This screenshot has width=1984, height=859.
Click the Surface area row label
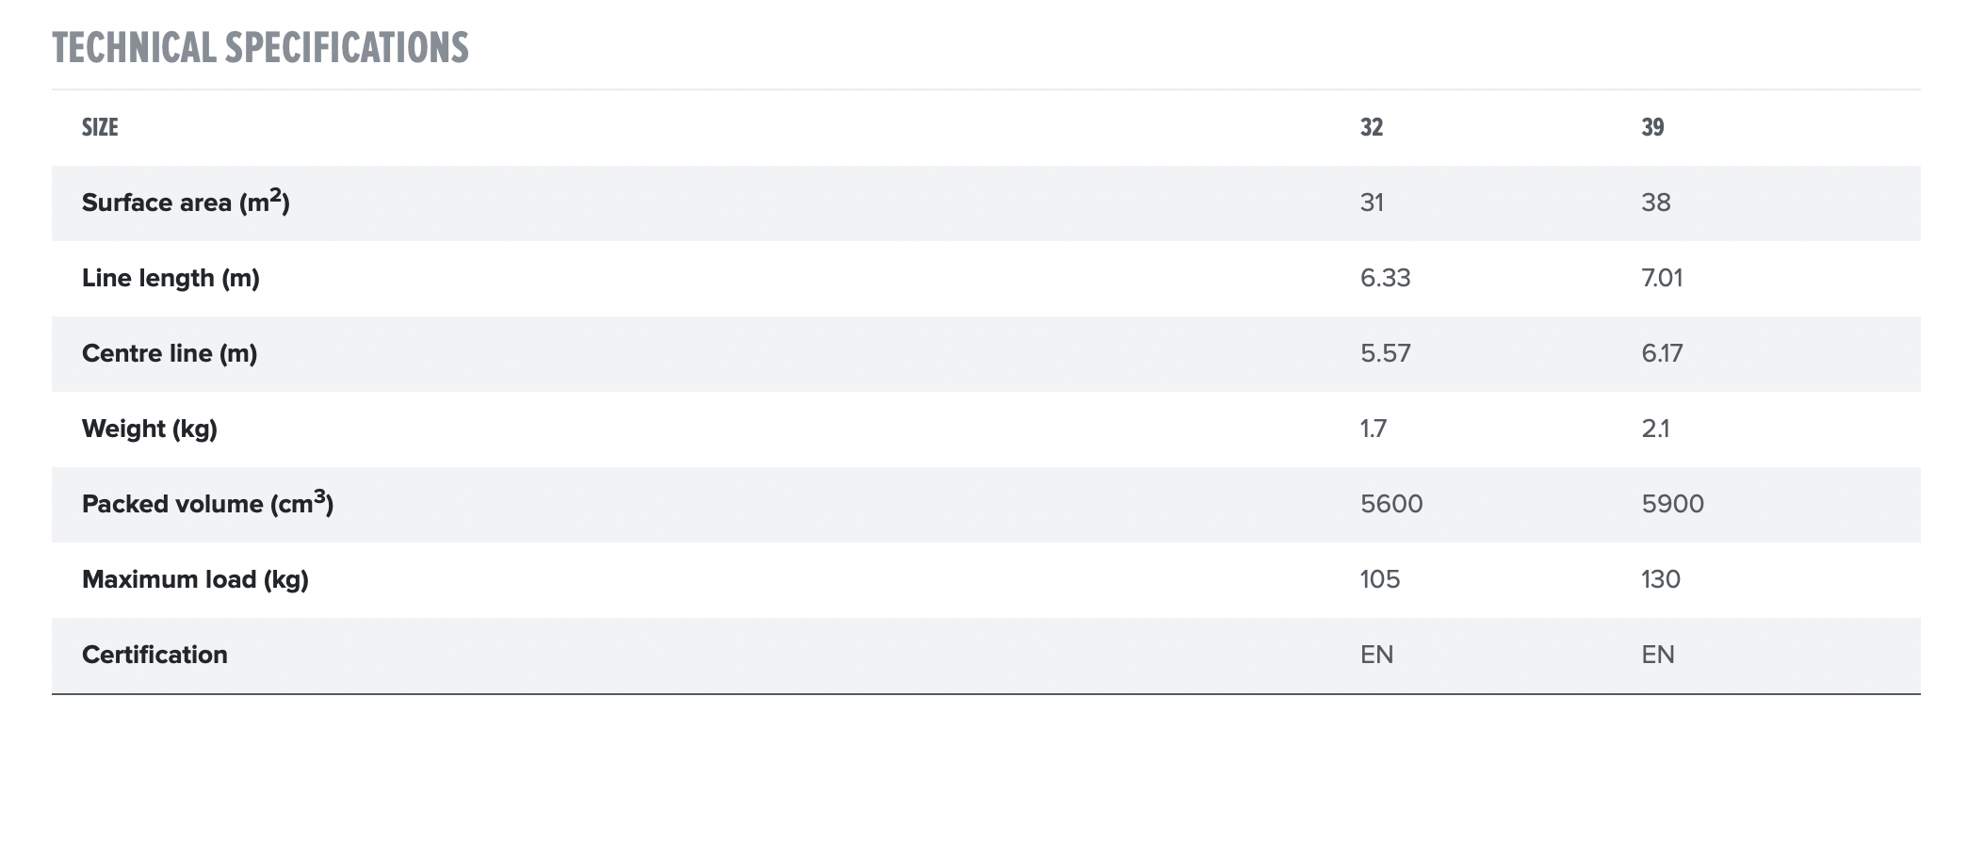click(186, 203)
